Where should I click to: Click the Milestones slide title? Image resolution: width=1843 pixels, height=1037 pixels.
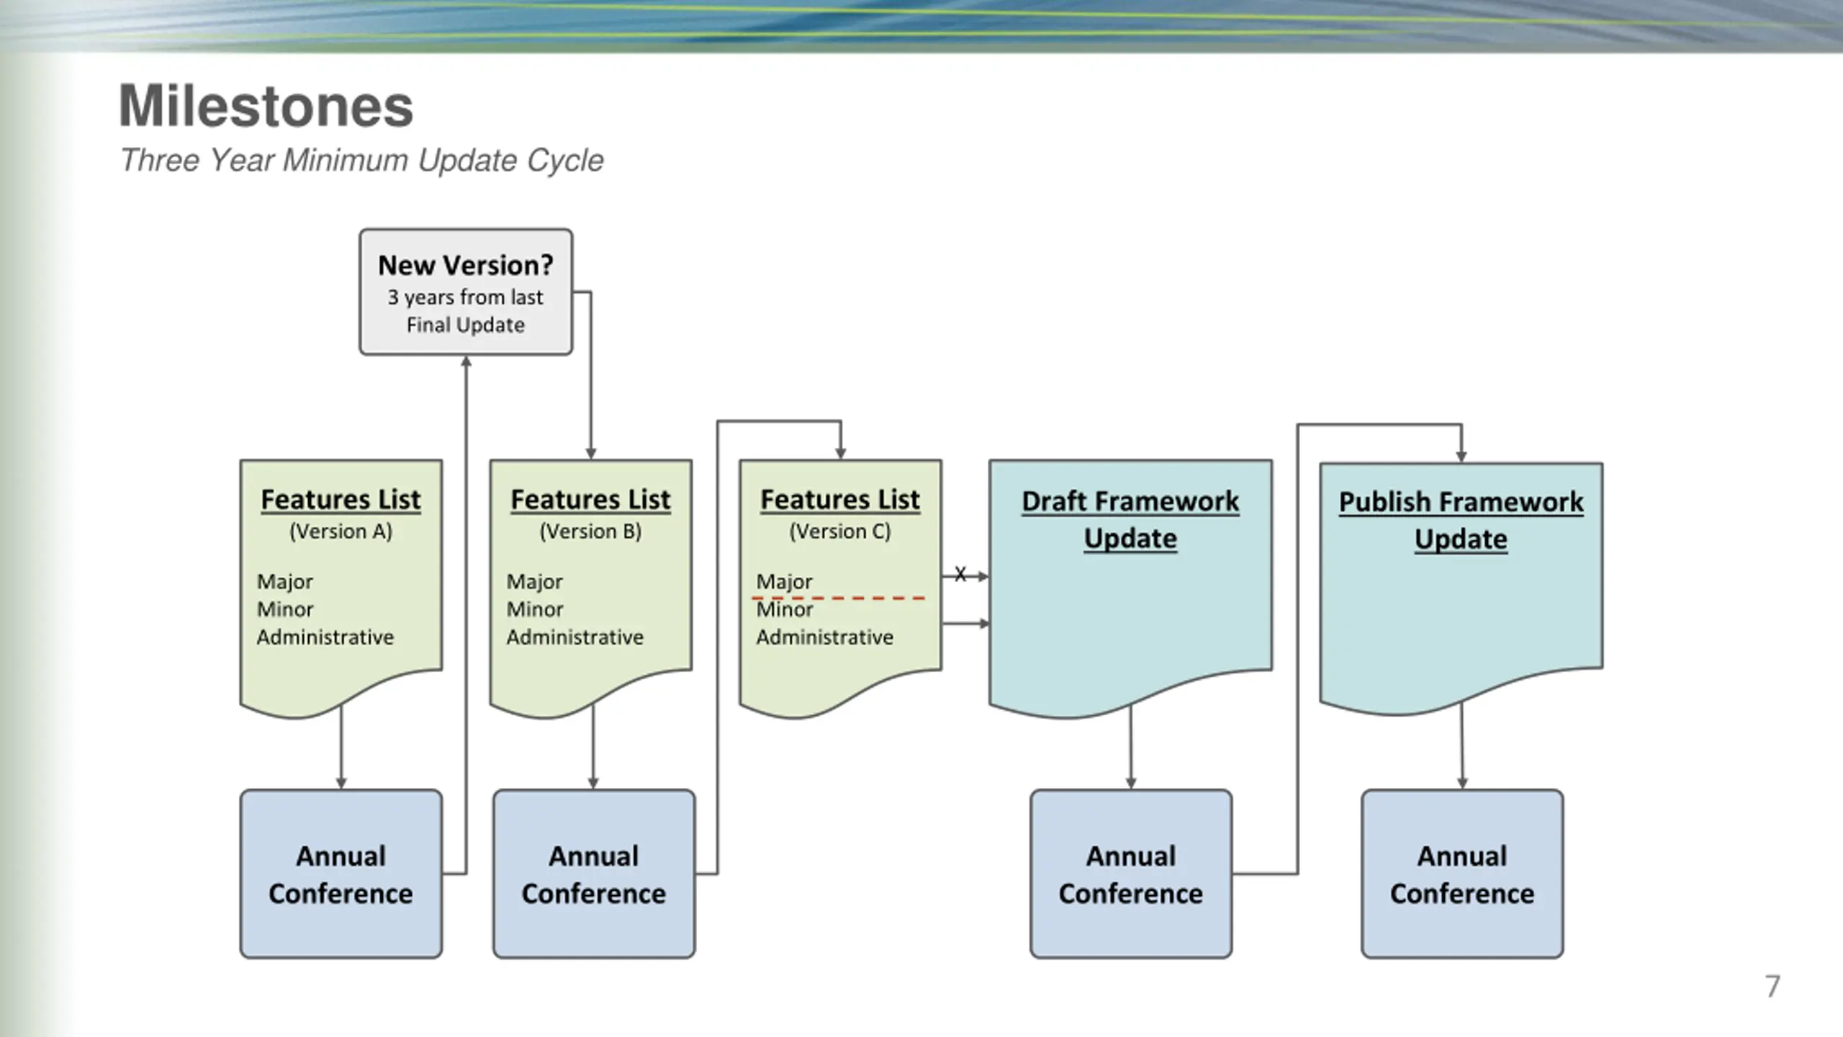[266, 107]
